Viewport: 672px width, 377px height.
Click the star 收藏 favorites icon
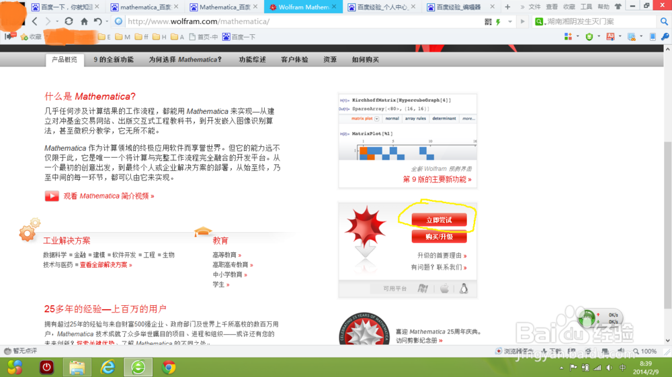(x=31, y=37)
